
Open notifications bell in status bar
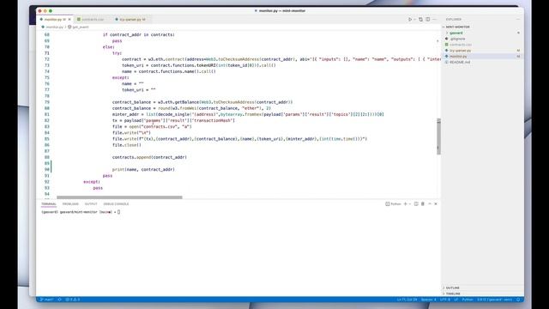(518, 300)
